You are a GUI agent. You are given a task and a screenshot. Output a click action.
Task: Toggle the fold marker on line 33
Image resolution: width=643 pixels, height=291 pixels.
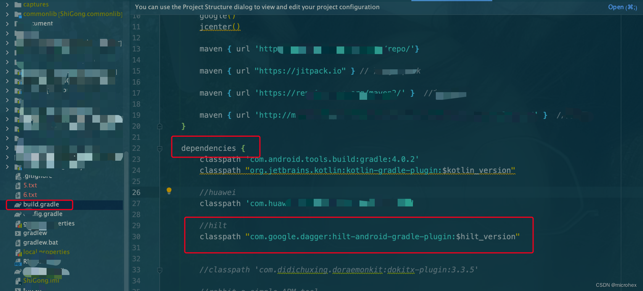coord(160,270)
